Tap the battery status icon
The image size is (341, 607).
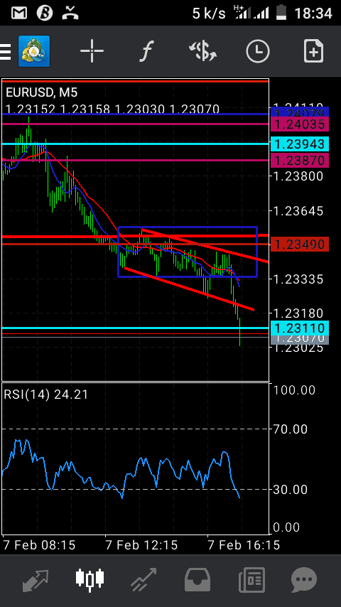282,14
